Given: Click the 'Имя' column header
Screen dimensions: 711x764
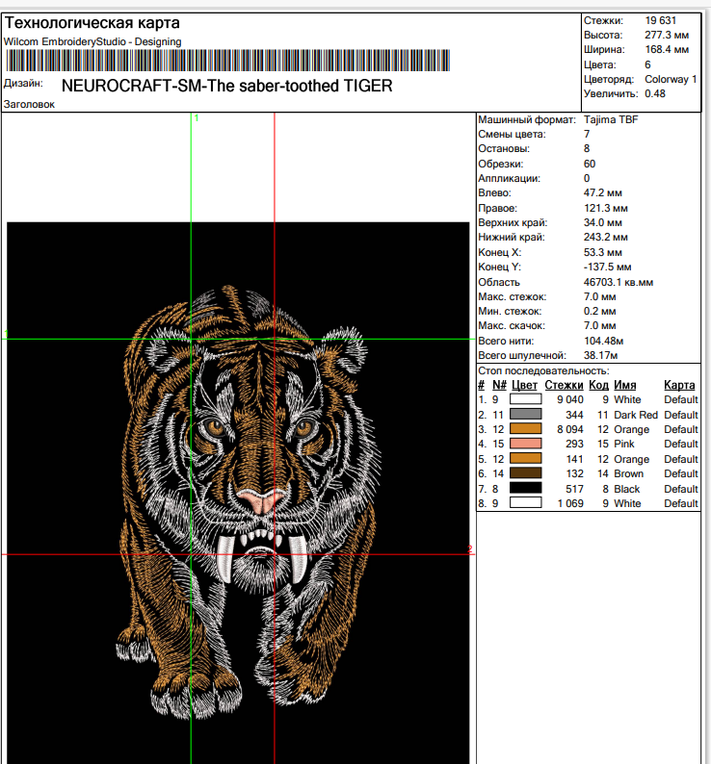Looking at the screenshot, I should pos(625,385).
